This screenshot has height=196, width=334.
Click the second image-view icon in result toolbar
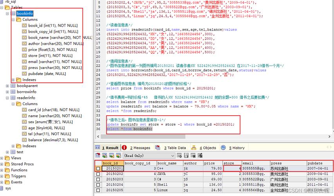click(x=112, y=156)
